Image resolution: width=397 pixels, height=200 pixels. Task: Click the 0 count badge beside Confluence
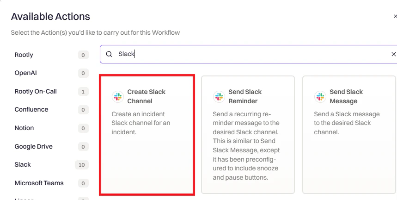(83, 110)
